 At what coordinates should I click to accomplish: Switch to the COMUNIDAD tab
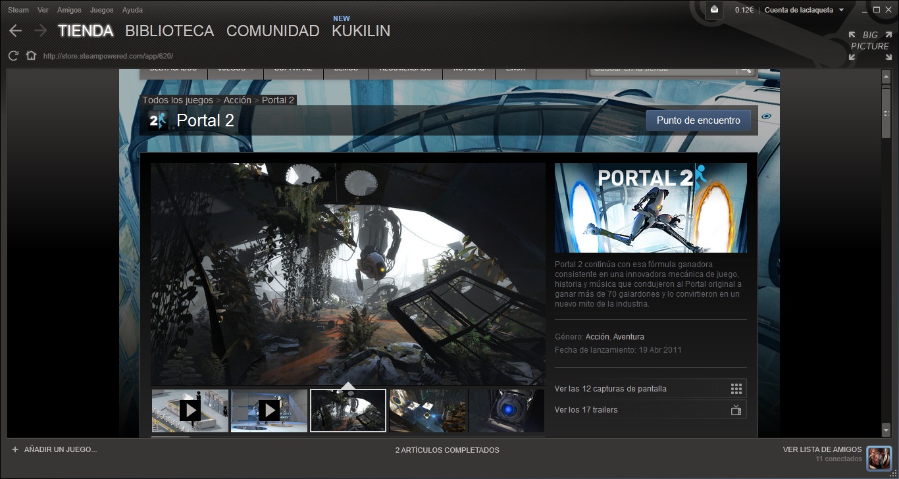pos(272,31)
